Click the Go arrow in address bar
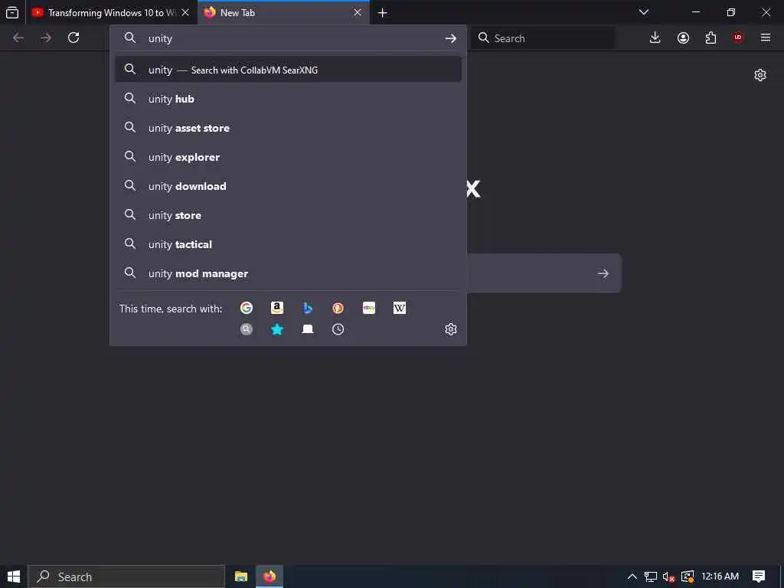This screenshot has width=784, height=588. 450,38
